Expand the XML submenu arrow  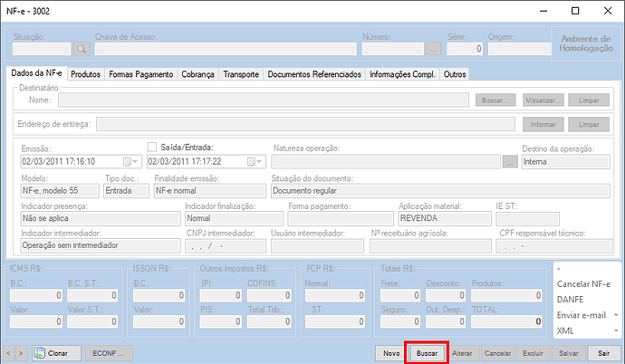(x=616, y=330)
